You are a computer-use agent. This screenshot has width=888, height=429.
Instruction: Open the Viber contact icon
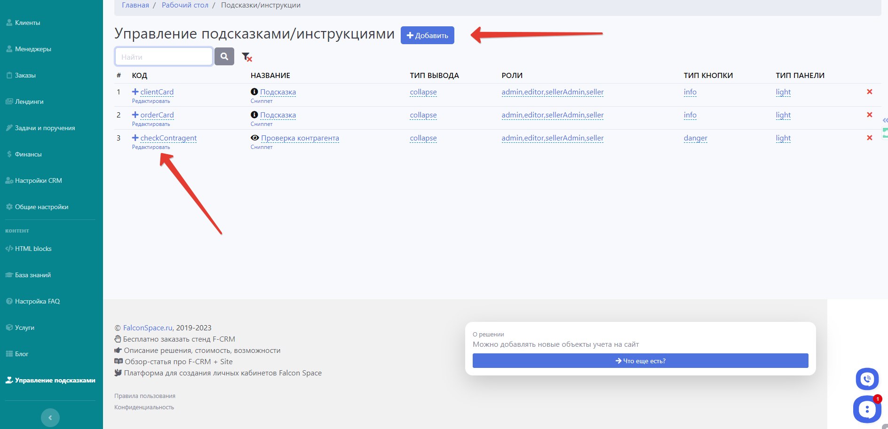point(867,379)
